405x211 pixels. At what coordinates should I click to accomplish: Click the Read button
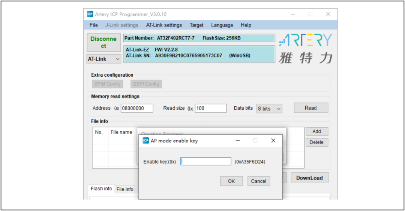pyautogui.click(x=311, y=108)
